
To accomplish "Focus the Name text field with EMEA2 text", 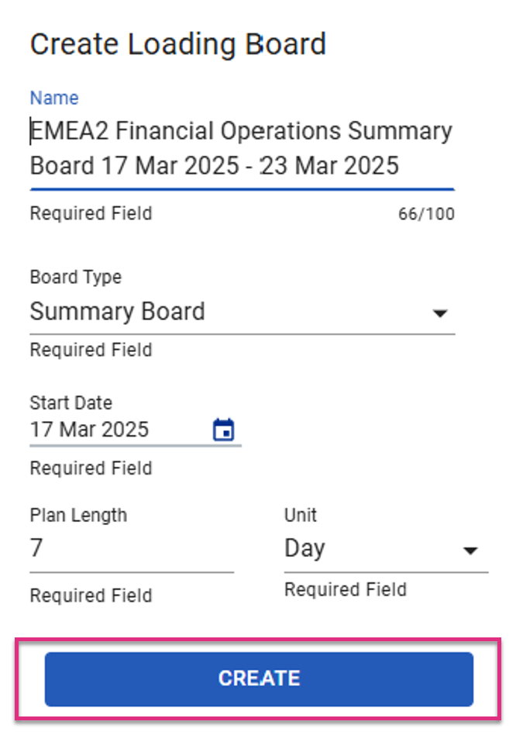I will (243, 148).
